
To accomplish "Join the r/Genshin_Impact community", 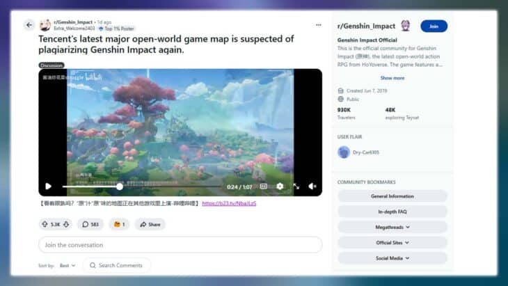I will (434, 26).
